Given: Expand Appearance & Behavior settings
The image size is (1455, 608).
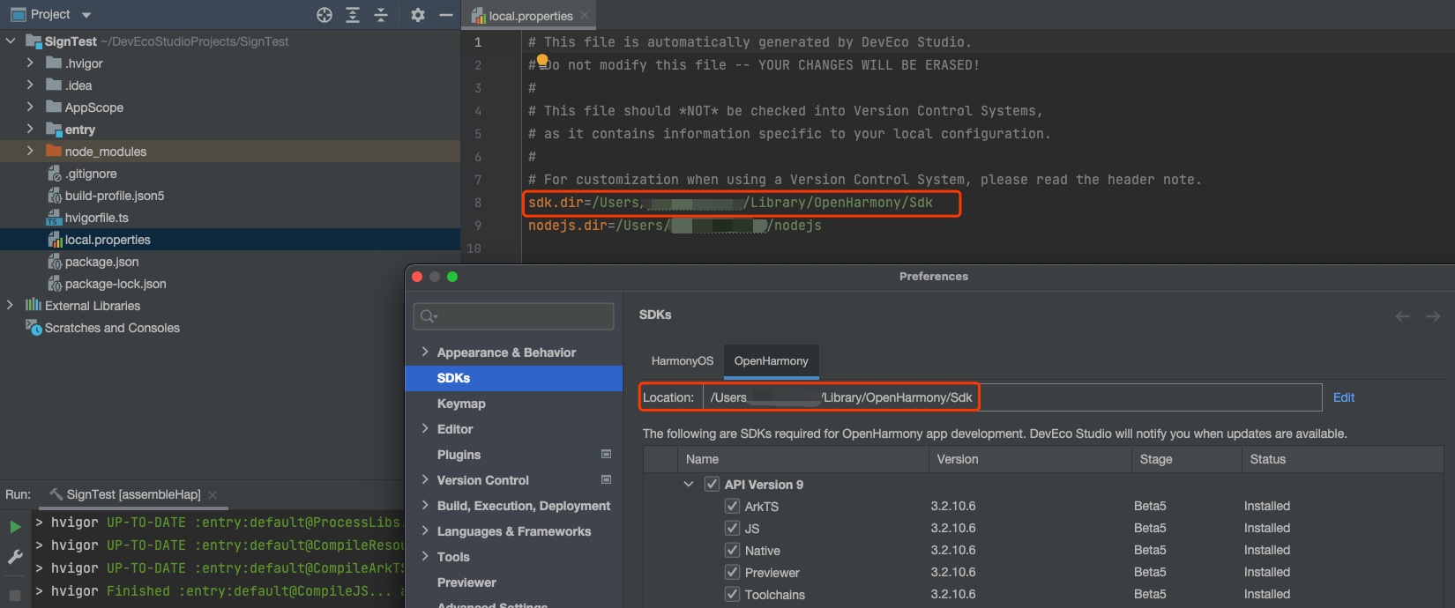Looking at the screenshot, I should click(x=425, y=352).
